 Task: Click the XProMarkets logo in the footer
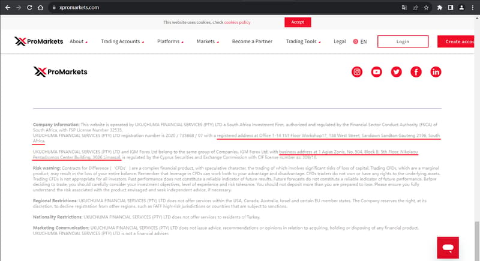pyautogui.click(x=61, y=72)
